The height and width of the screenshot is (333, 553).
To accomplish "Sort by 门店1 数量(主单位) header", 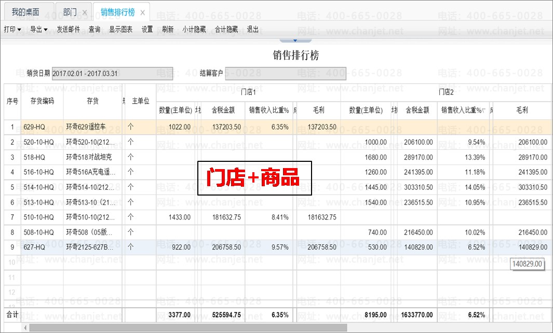I will (176, 110).
